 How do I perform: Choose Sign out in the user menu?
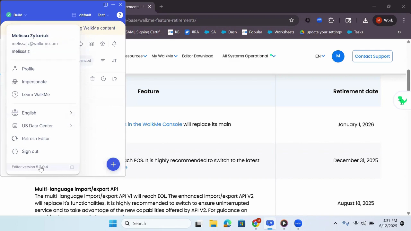(x=30, y=151)
